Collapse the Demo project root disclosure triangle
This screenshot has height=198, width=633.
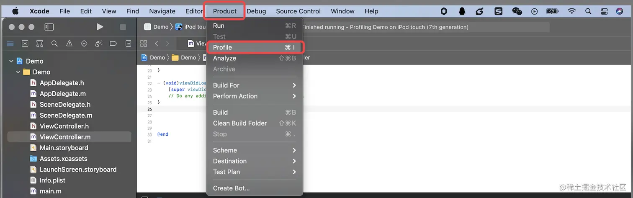point(11,61)
